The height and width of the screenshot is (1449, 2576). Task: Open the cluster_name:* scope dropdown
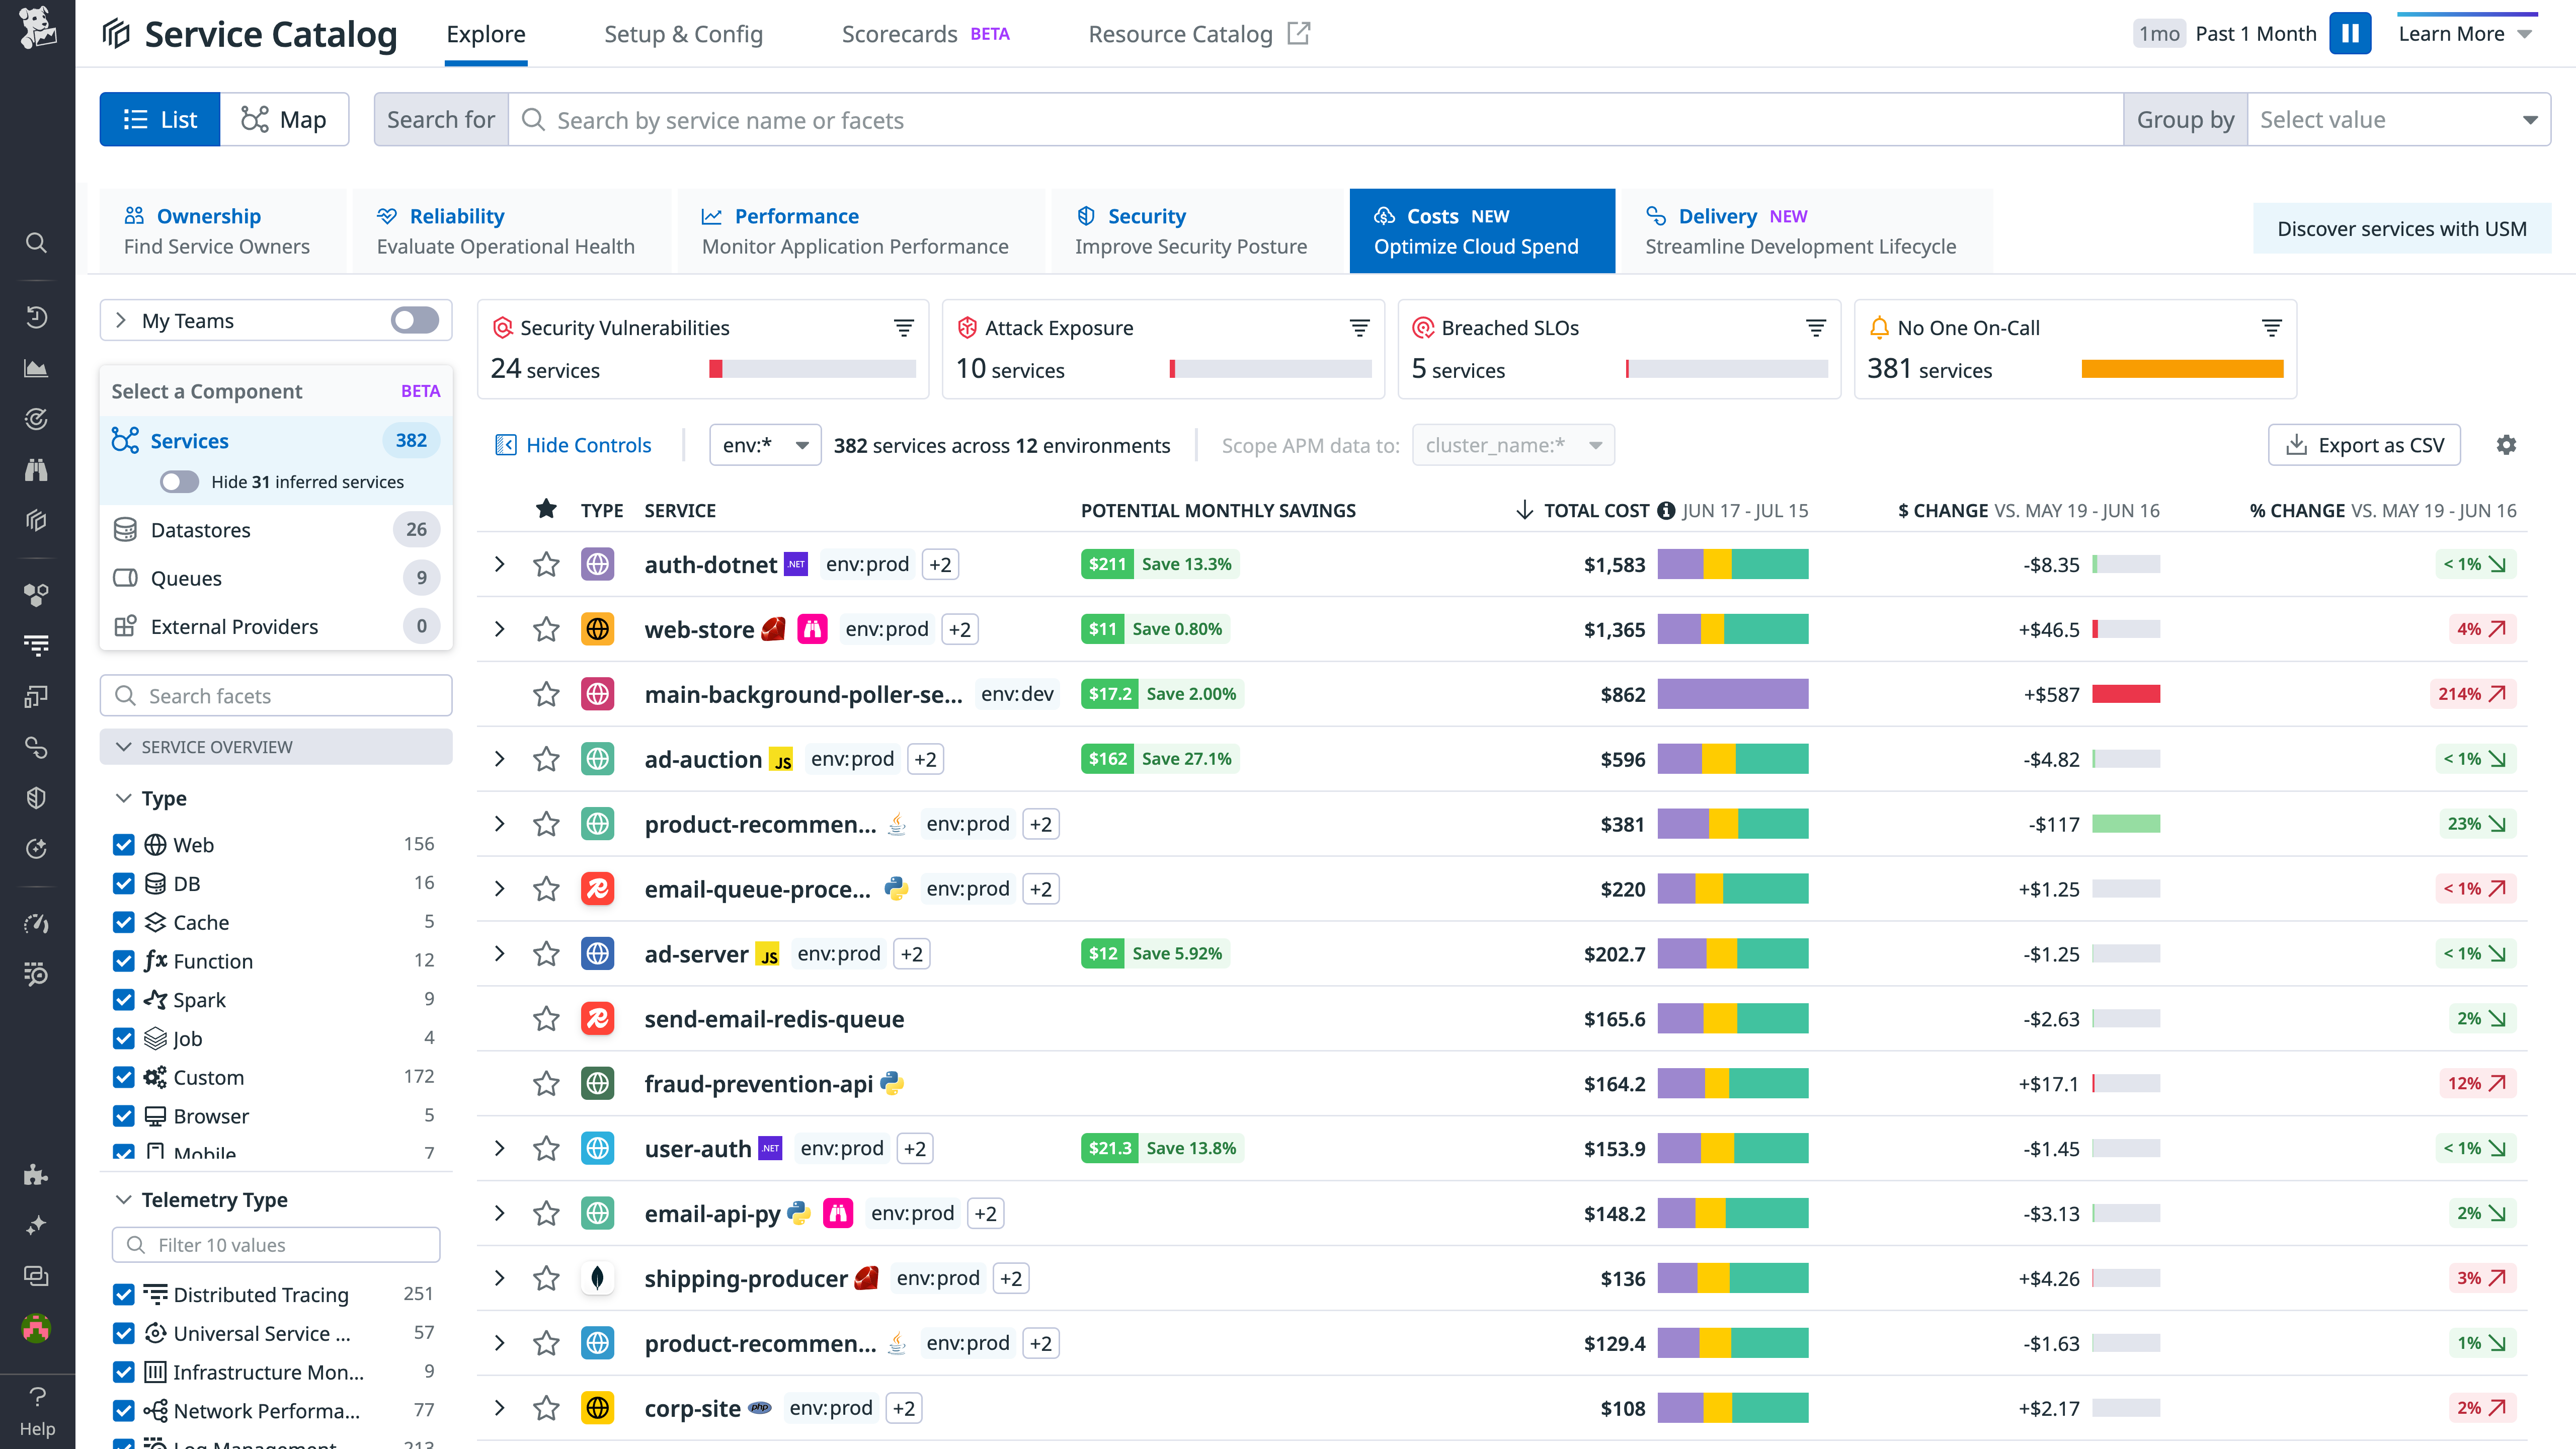point(1512,445)
